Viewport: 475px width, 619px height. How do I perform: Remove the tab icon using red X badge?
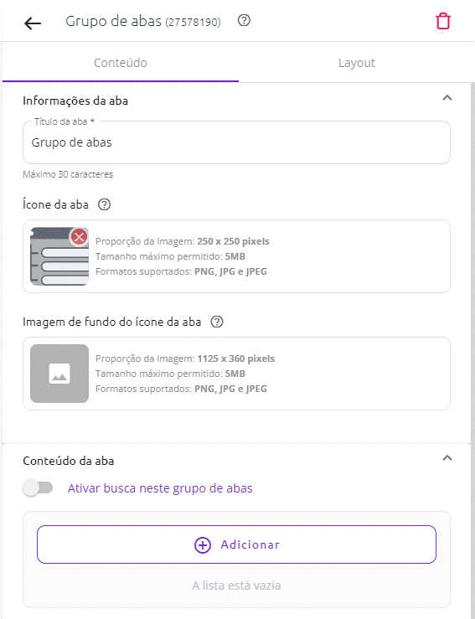click(x=79, y=237)
